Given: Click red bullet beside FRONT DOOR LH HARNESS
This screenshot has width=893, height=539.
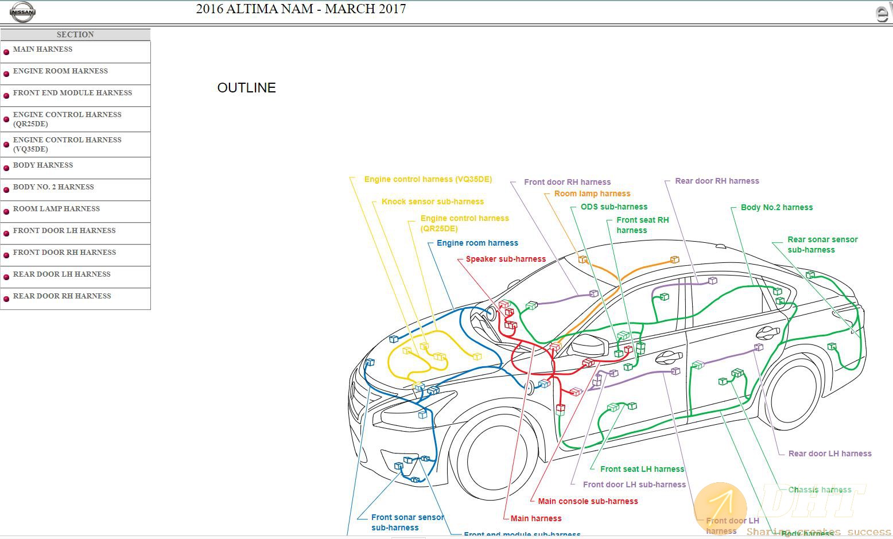Looking at the screenshot, I should point(6,234).
